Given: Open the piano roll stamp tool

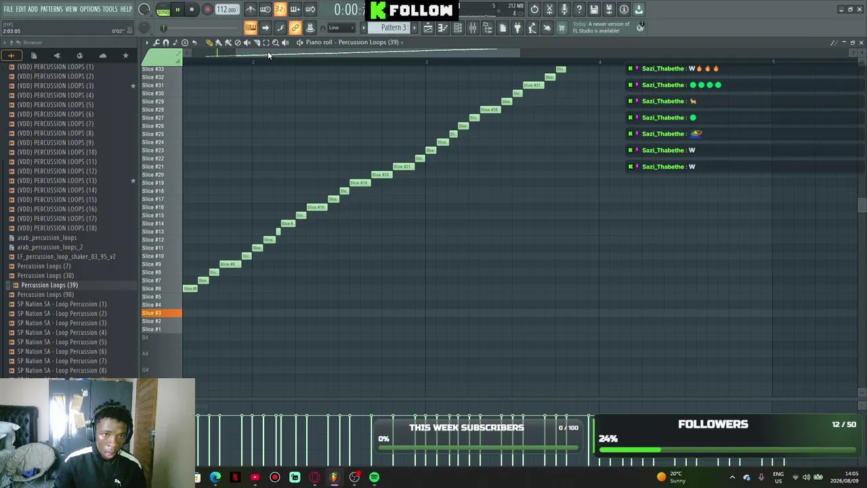Looking at the screenshot, I should (175, 43).
